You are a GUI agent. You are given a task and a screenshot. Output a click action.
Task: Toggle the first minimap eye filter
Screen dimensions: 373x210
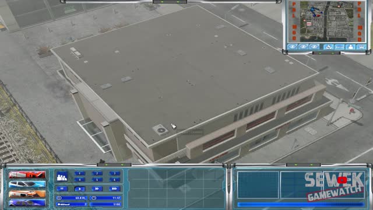point(292,47)
